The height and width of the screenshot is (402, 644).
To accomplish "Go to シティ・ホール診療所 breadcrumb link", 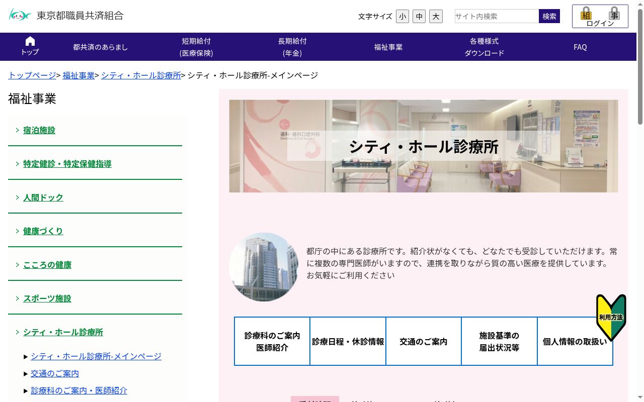I will [141, 75].
